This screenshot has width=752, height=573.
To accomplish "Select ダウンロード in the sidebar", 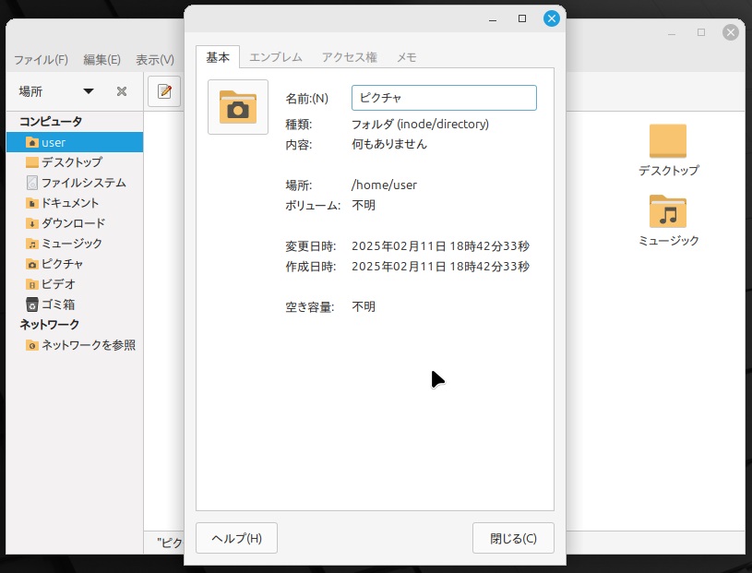I will [x=73, y=223].
